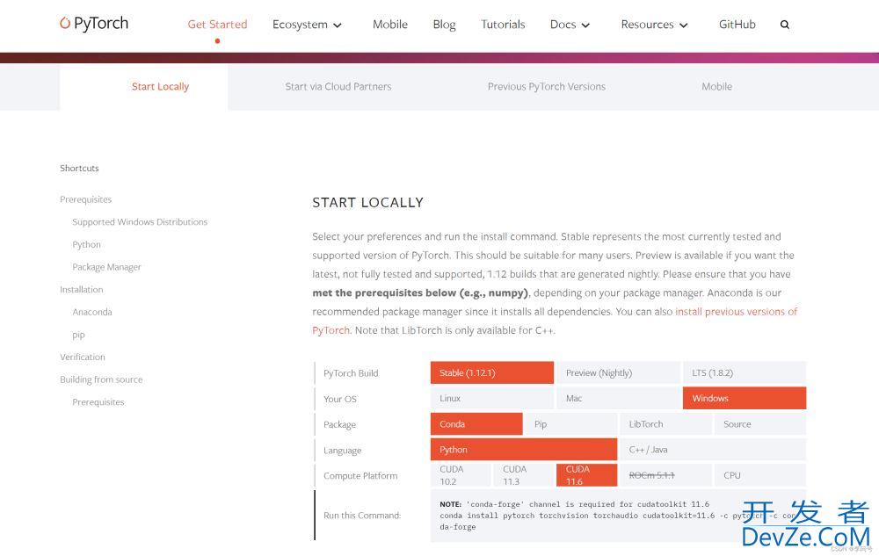The image size is (879, 556).
Task: Expand the Resources dropdown menu
Action: 654,25
